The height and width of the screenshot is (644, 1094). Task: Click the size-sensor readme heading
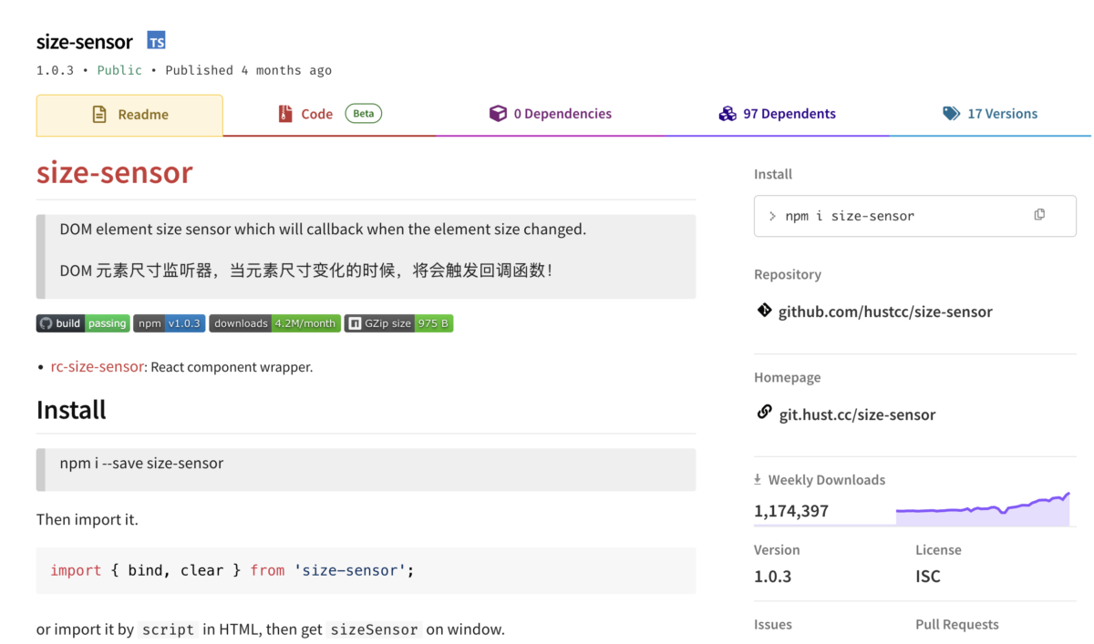coord(115,172)
